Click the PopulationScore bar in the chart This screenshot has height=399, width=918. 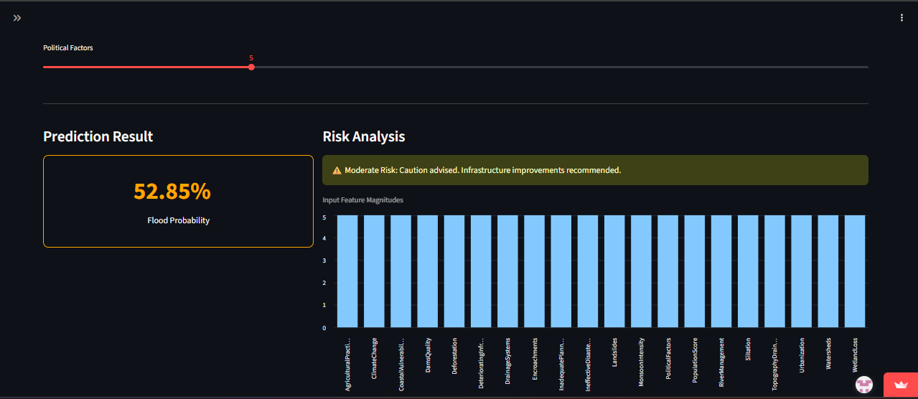coord(695,271)
